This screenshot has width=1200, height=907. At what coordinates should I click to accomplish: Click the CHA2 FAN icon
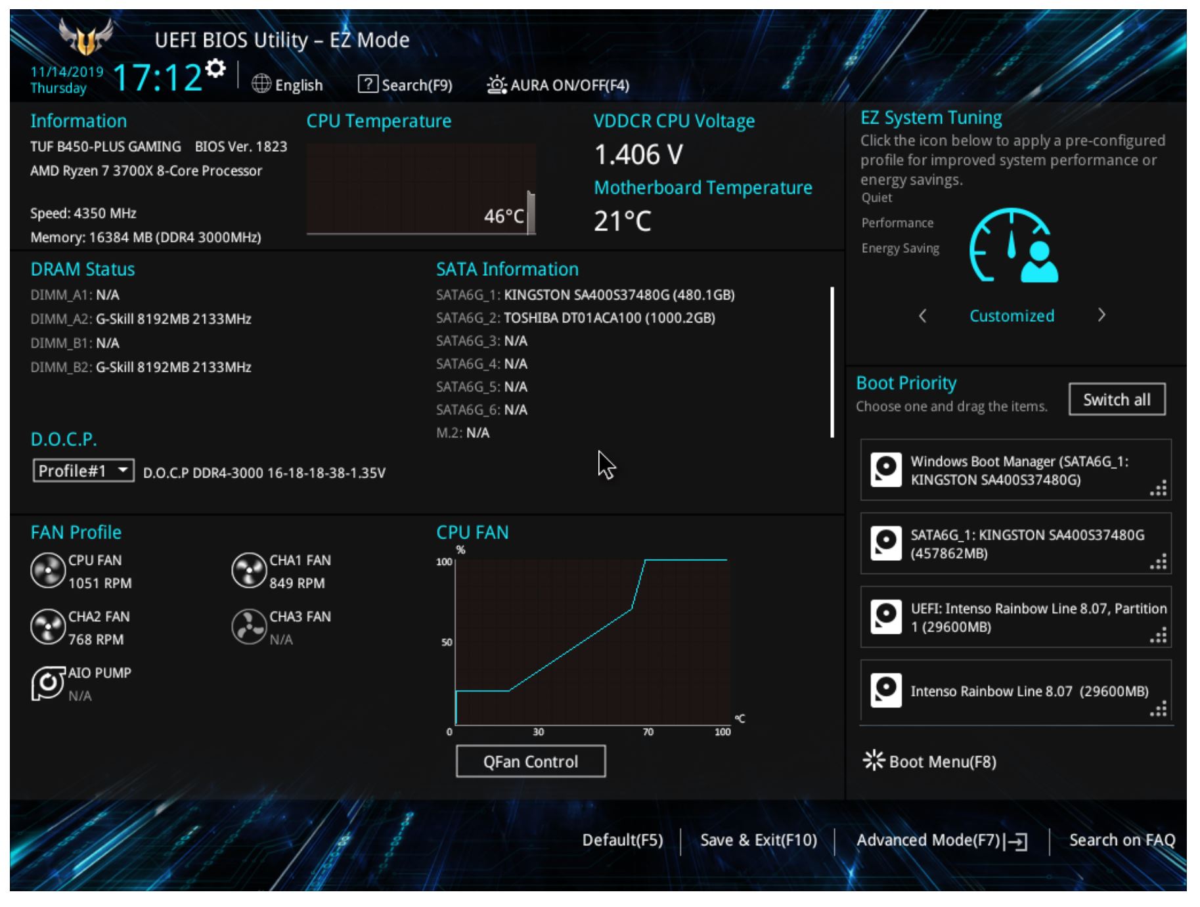(48, 627)
